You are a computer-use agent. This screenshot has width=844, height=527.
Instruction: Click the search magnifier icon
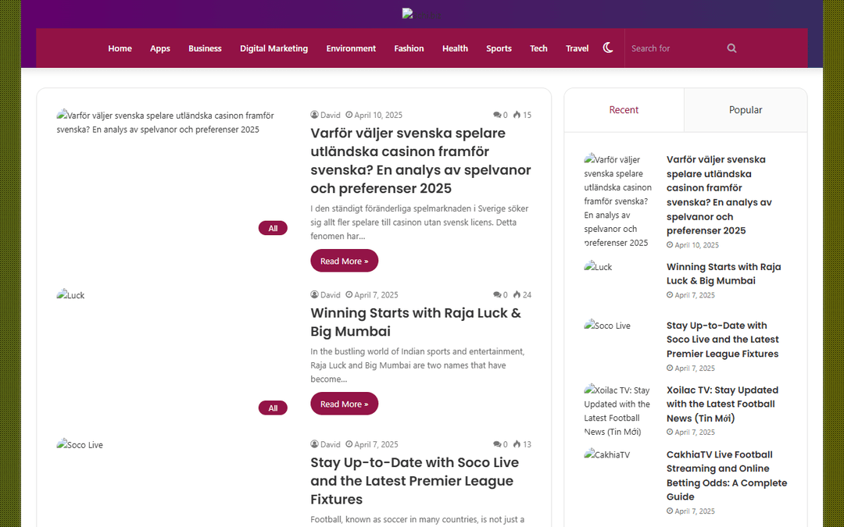pos(731,48)
